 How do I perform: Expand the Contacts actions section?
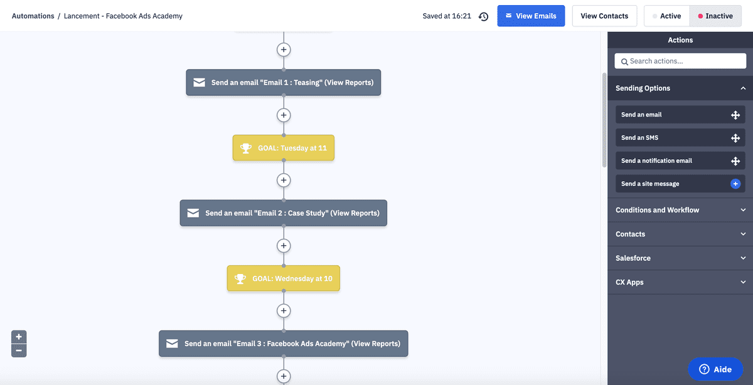click(680, 234)
